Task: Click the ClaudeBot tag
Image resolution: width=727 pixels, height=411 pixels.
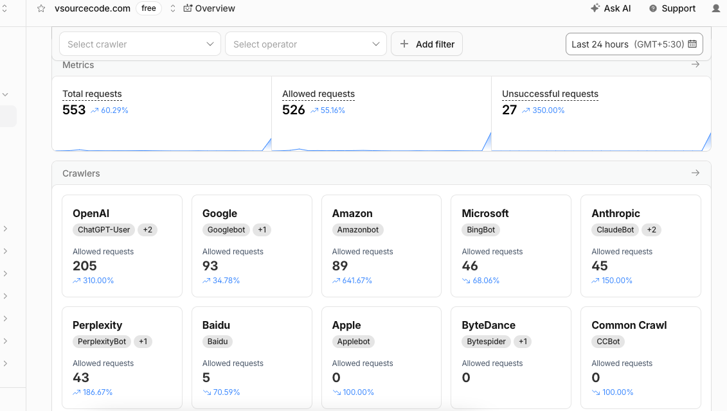Action: (x=615, y=230)
